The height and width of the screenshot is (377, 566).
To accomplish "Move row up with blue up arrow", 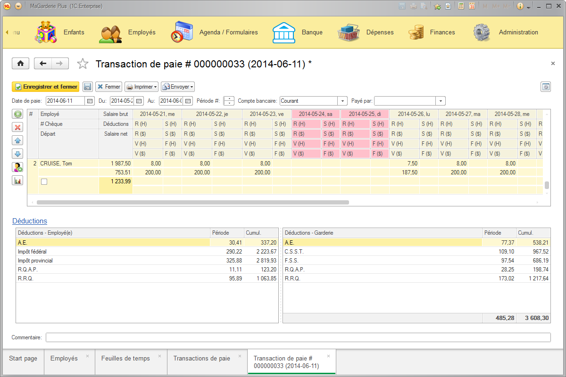I will [17, 140].
